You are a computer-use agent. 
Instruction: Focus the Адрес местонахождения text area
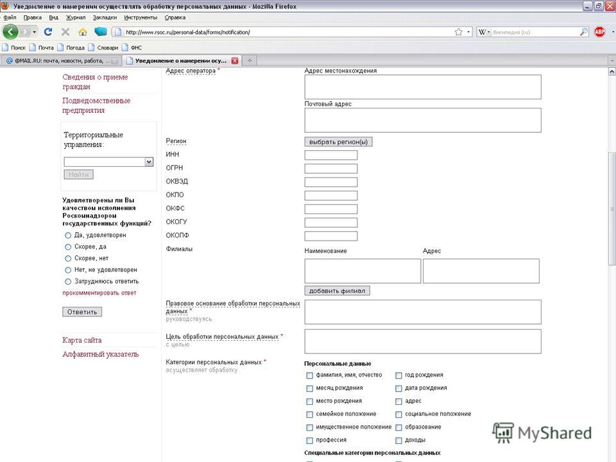[x=423, y=87]
